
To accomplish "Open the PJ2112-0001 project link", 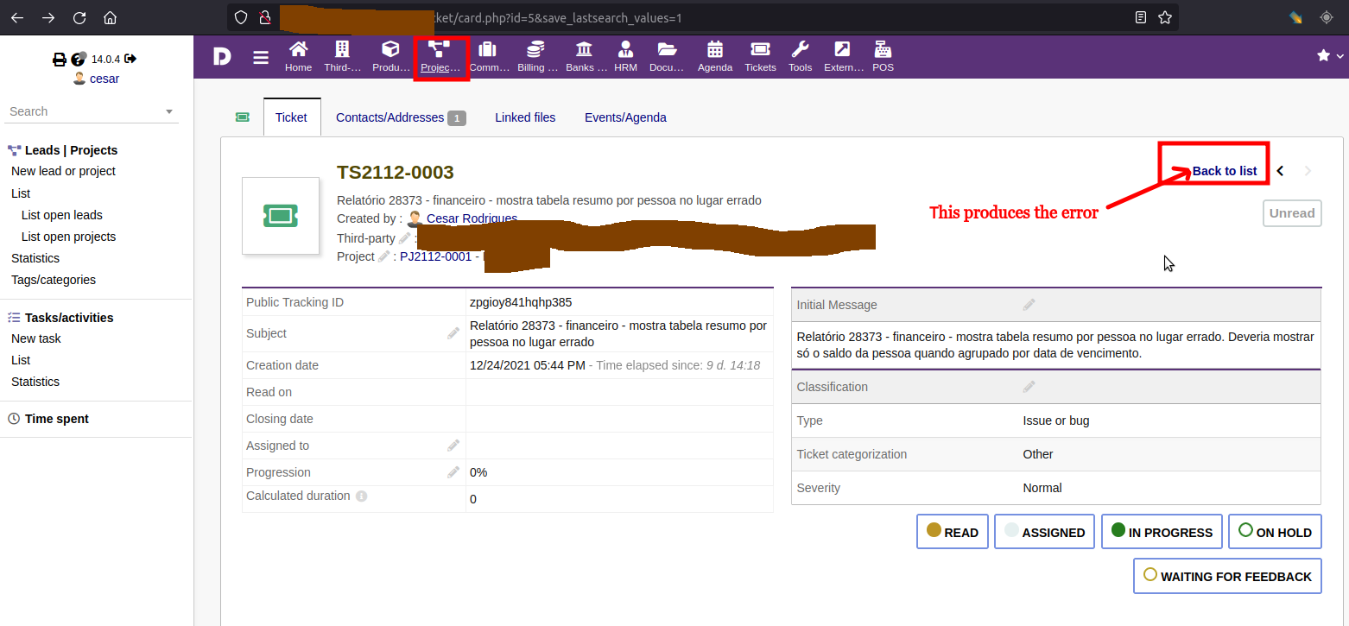I will (436, 256).
